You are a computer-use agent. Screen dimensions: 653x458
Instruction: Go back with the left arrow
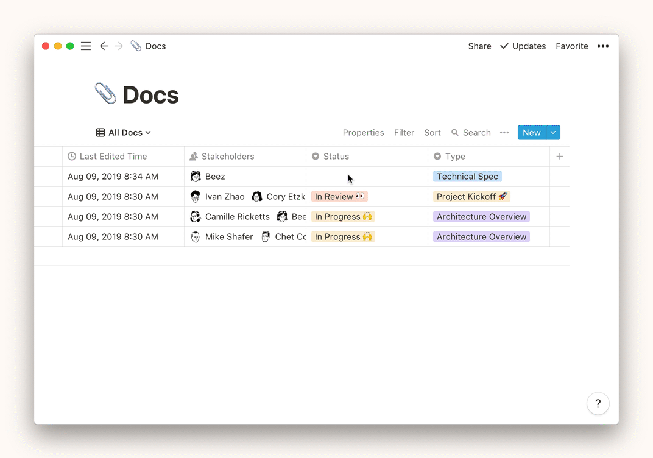click(x=104, y=46)
